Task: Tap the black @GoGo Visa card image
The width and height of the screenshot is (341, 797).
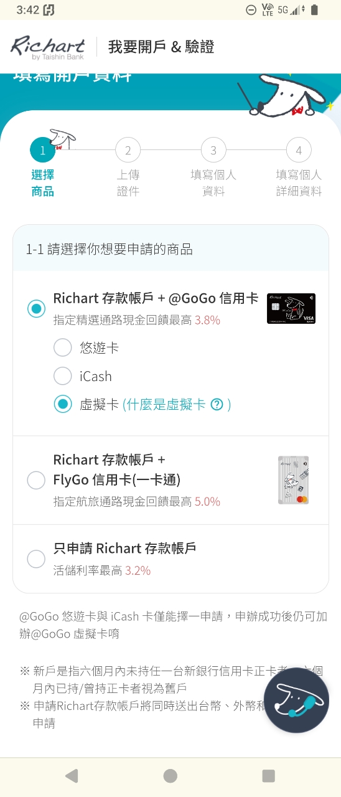Action: coord(291,308)
